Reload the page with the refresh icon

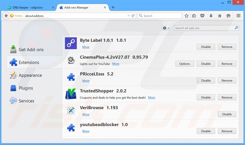coord(133,16)
